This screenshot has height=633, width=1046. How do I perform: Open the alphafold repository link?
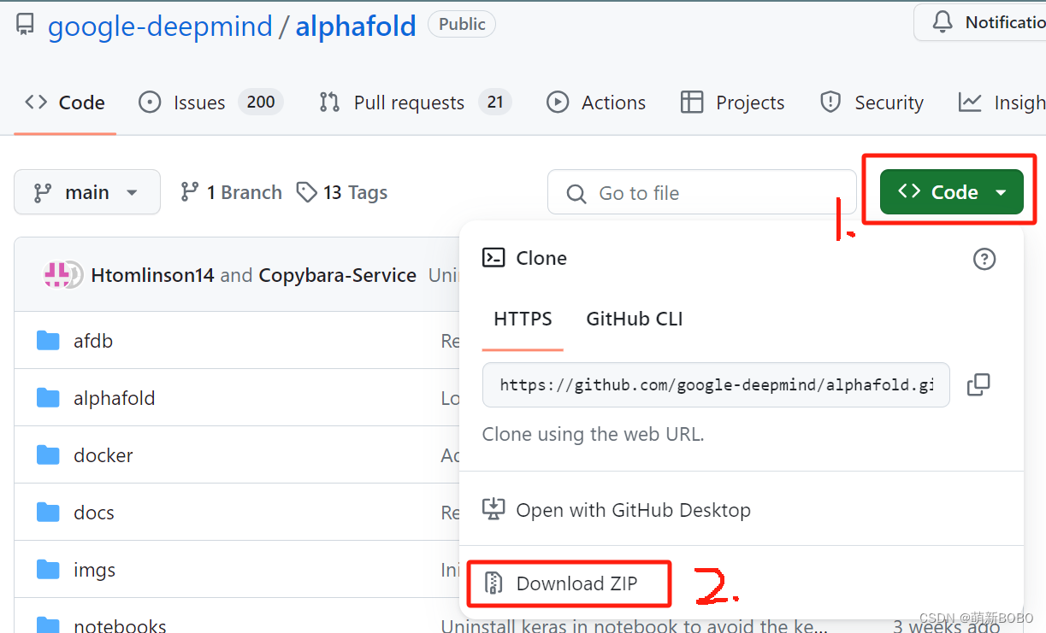coord(356,26)
